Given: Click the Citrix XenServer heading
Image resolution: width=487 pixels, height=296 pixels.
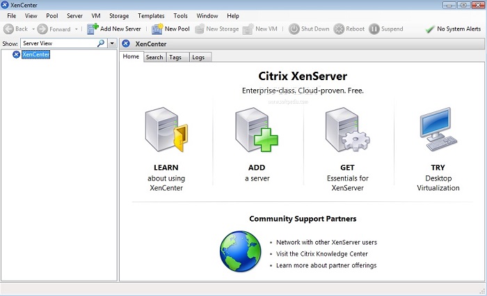Looking at the screenshot, I should tap(303, 76).
